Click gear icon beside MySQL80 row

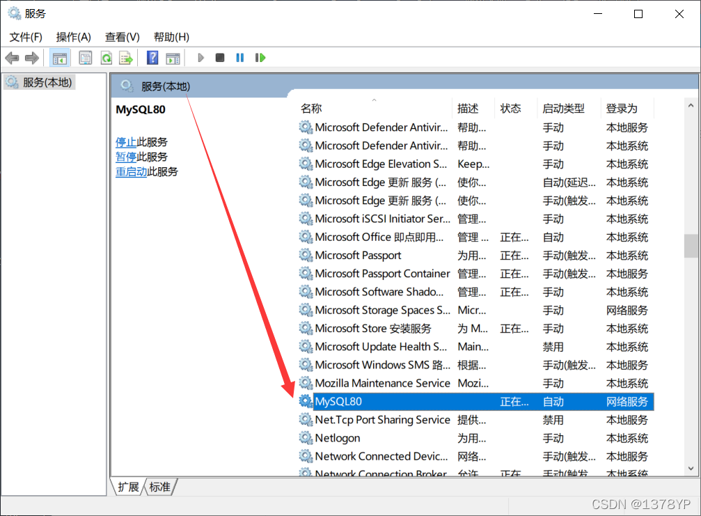tap(306, 402)
